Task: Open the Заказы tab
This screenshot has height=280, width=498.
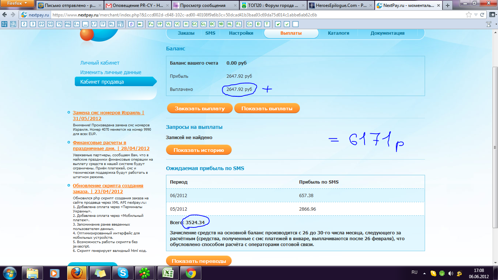Action: pos(186,33)
